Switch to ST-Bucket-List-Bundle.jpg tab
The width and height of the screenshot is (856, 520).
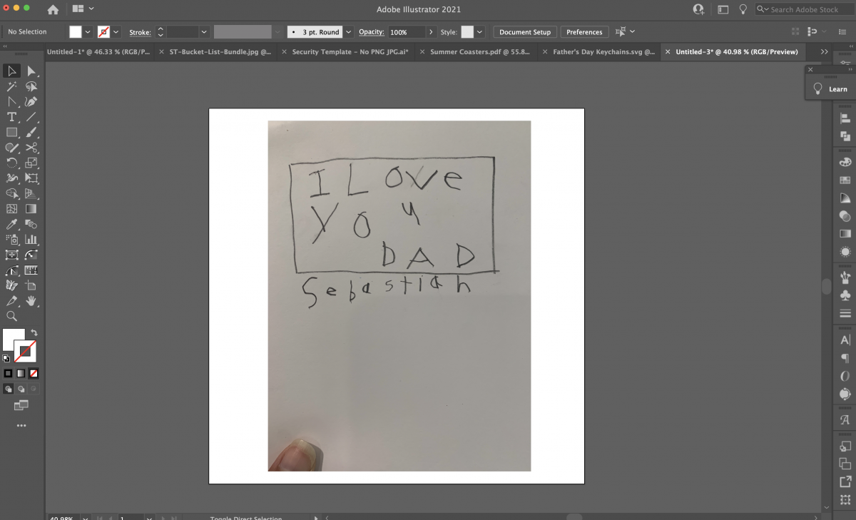[x=215, y=52]
